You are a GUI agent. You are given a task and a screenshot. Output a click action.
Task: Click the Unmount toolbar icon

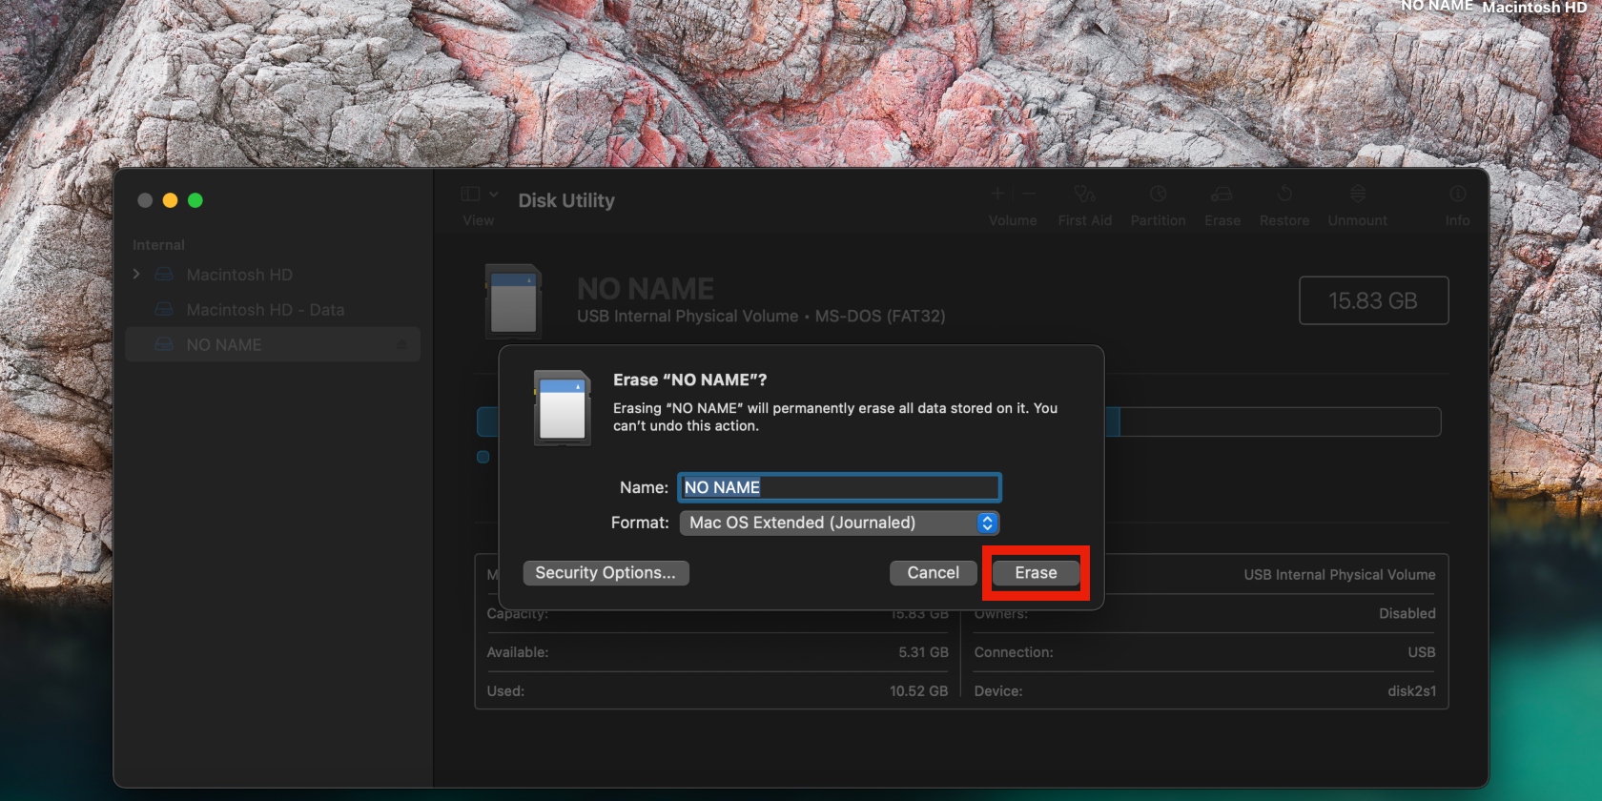coord(1358,194)
